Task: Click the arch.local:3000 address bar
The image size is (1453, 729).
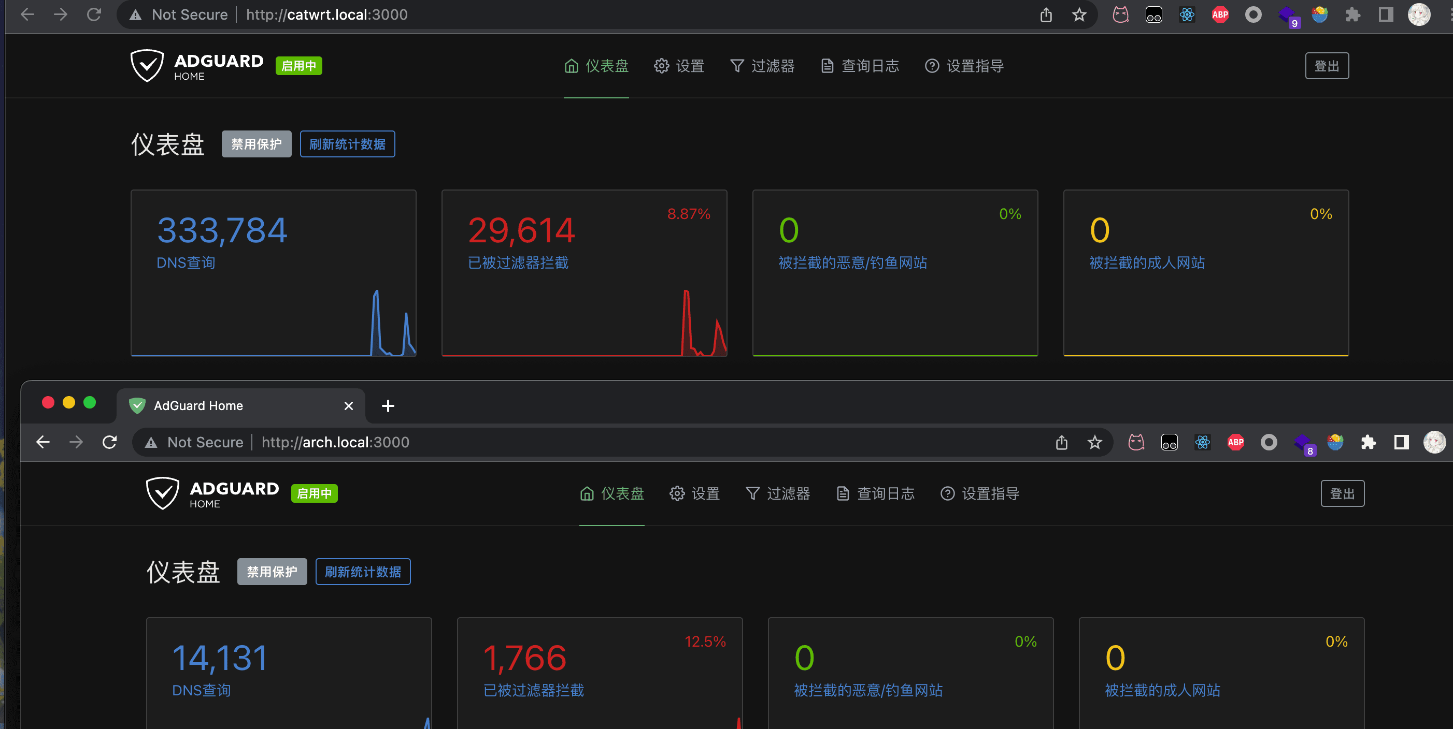Action: point(622,442)
